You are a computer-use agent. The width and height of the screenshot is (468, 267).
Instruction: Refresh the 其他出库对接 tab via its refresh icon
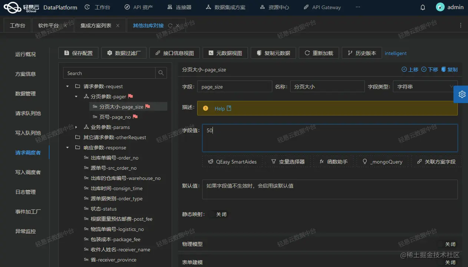click(x=170, y=25)
